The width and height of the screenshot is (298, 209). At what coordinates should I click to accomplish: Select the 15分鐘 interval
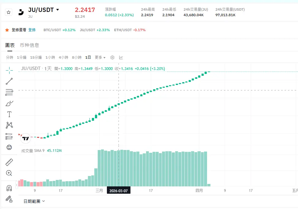point(36,57)
